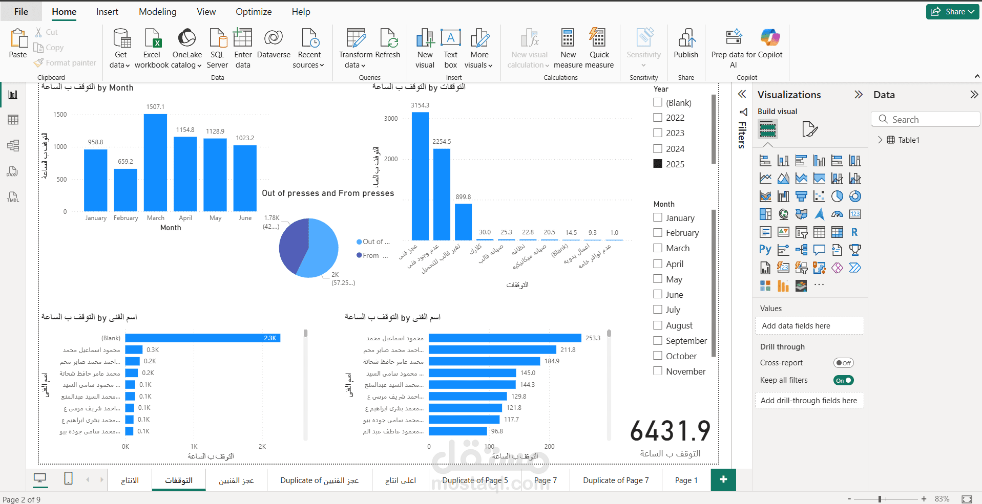
Task: Open the Share dropdown button
Action: tap(952, 11)
